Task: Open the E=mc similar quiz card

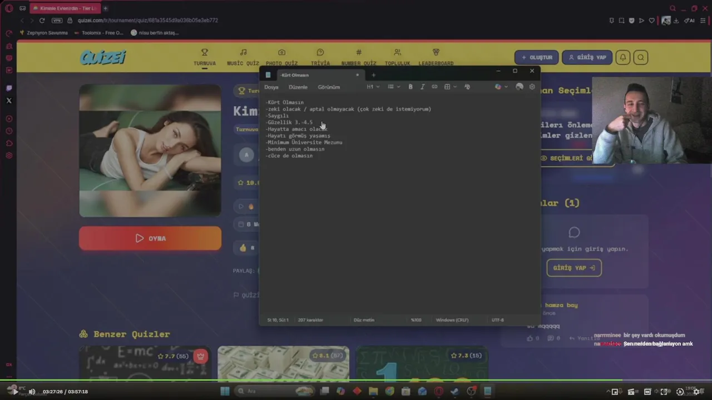Action: point(145,364)
